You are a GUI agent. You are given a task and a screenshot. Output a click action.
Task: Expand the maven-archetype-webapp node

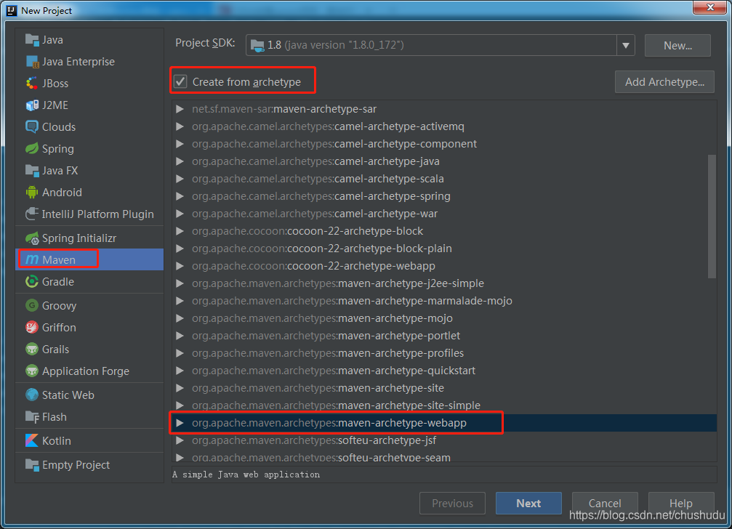[x=180, y=423]
